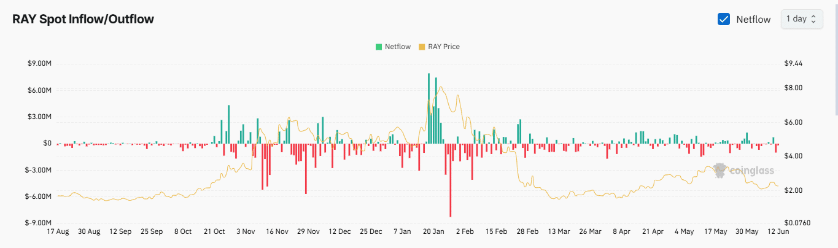
Task: Click the 25 Sep date label
Action: tap(152, 232)
